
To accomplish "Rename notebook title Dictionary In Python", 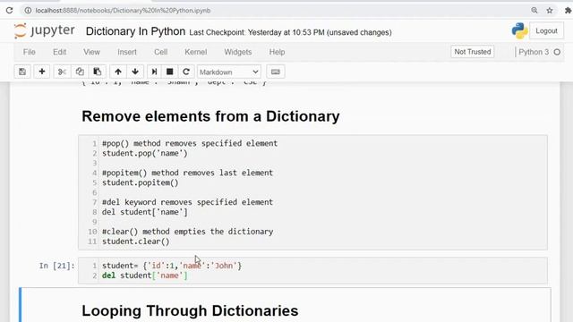I will 135,31.
